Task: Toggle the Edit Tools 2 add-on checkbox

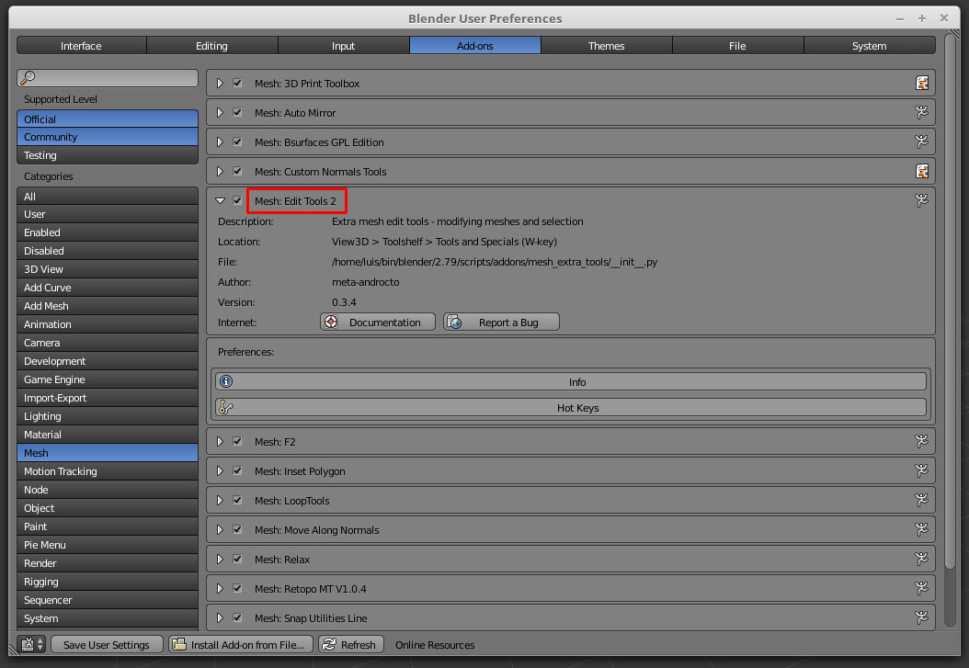Action: (237, 200)
